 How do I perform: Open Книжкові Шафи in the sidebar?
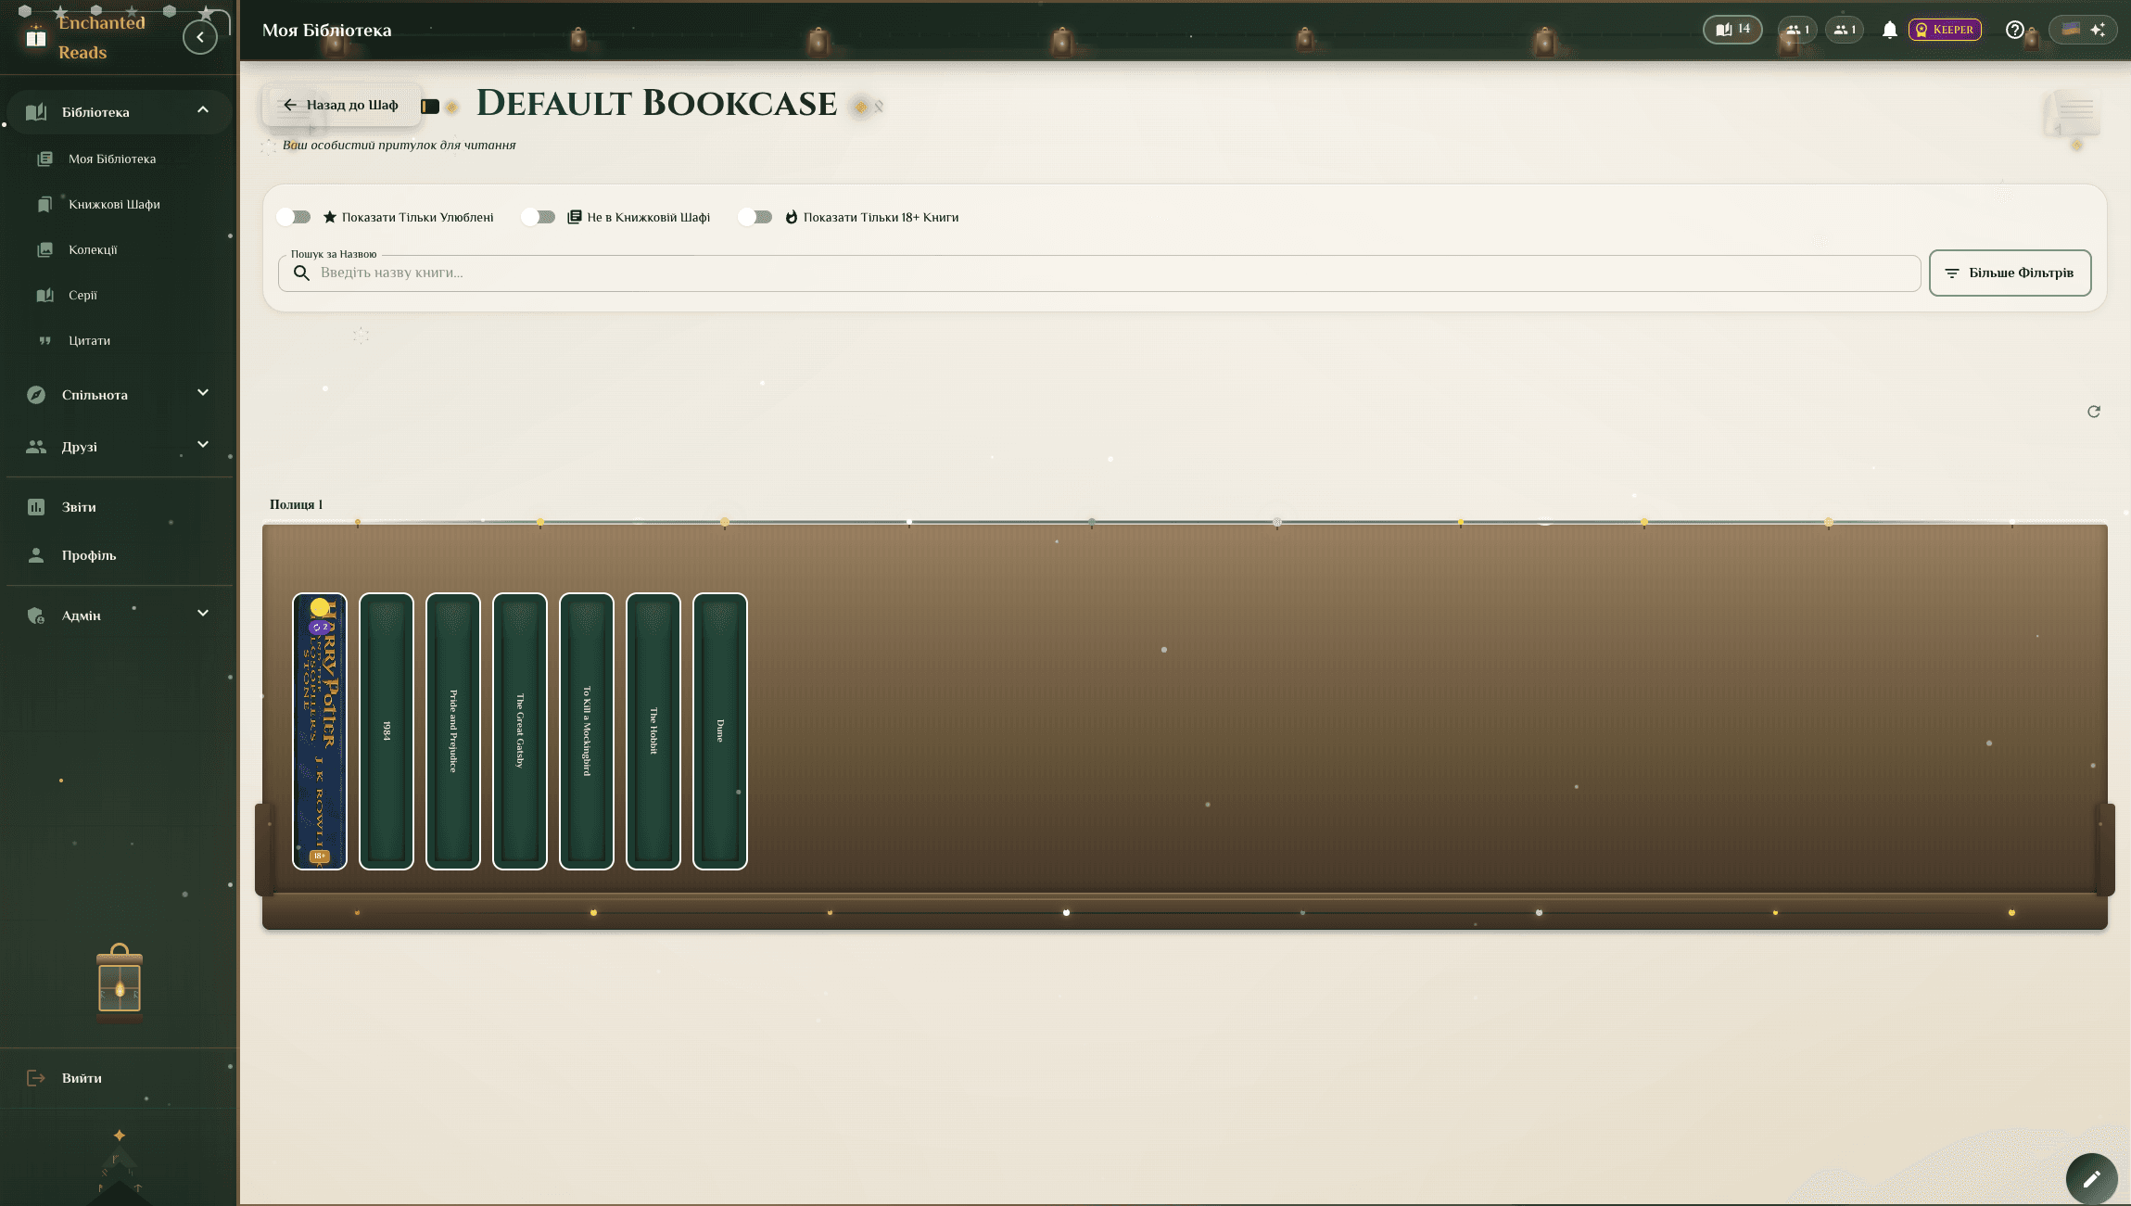point(114,204)
